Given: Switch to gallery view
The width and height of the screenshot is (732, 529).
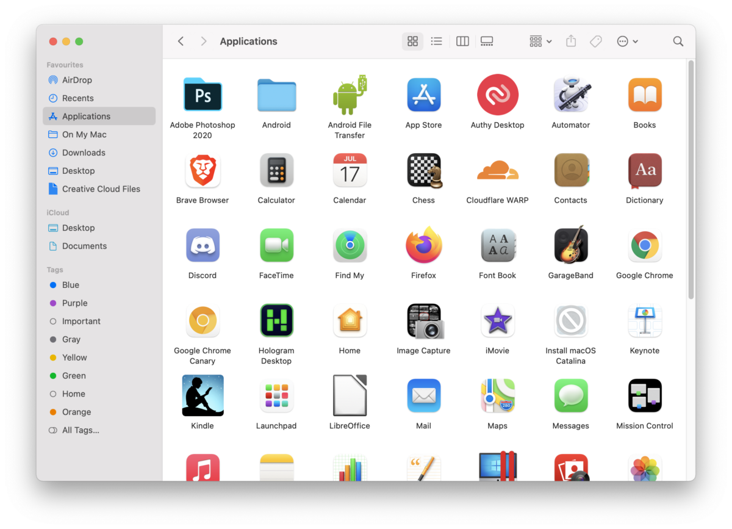Looking at the screenshot, I should point(486,41).
